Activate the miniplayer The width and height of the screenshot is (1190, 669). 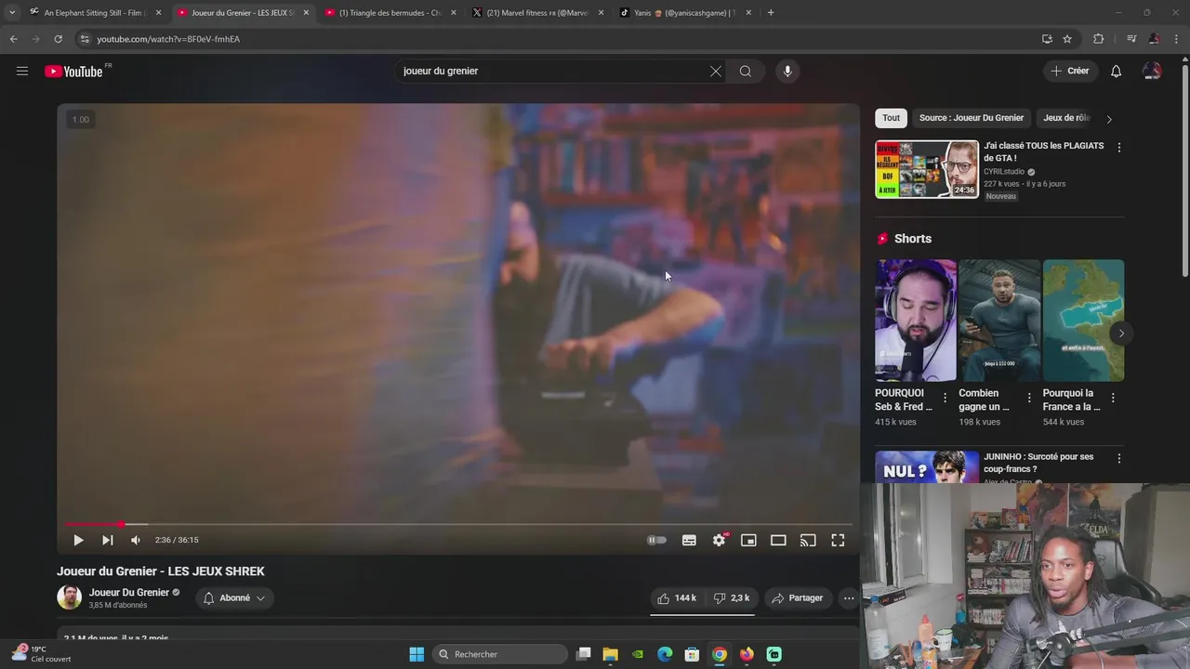click(748, 540)
